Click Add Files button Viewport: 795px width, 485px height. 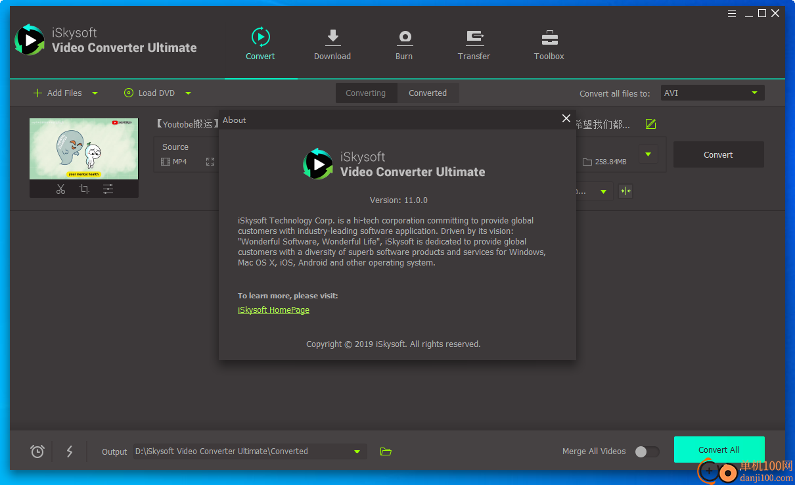(58, 93)
